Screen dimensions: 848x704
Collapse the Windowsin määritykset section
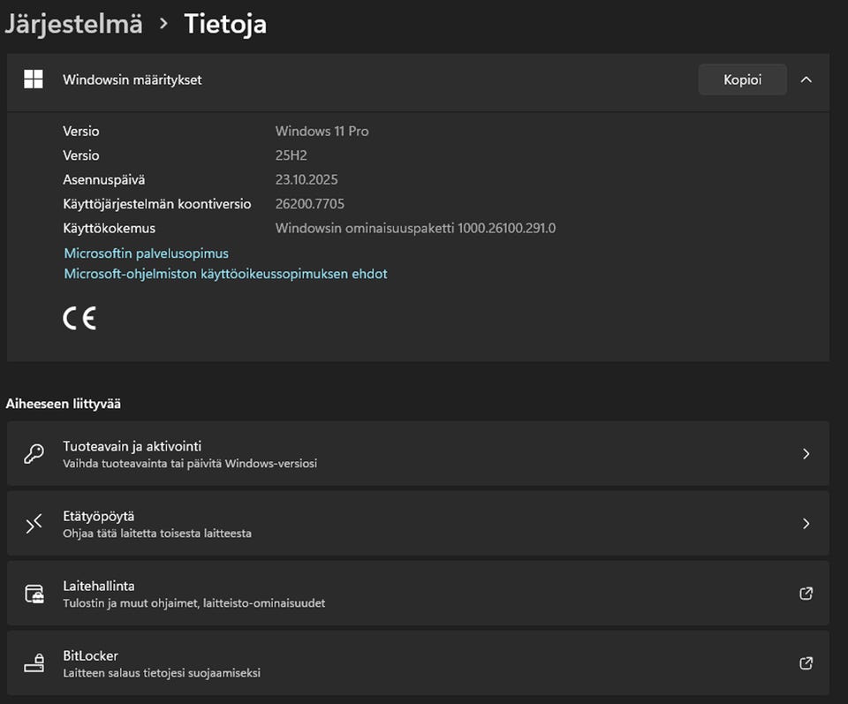tap(806, 79)
